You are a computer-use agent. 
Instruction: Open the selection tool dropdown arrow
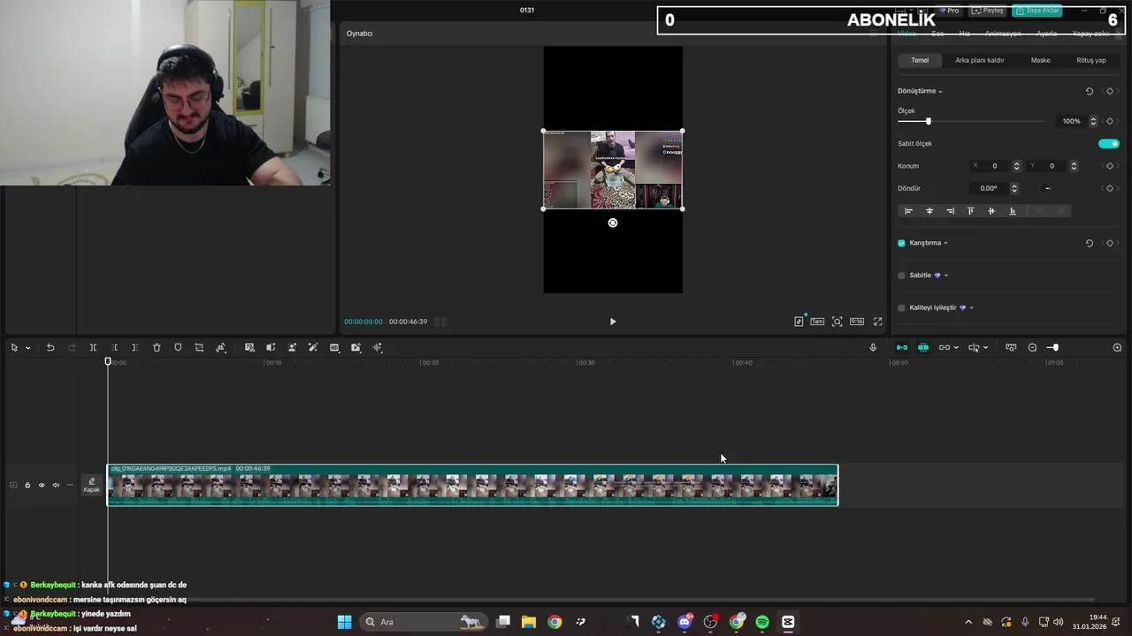pyautogui.click(x=27, y=348)
